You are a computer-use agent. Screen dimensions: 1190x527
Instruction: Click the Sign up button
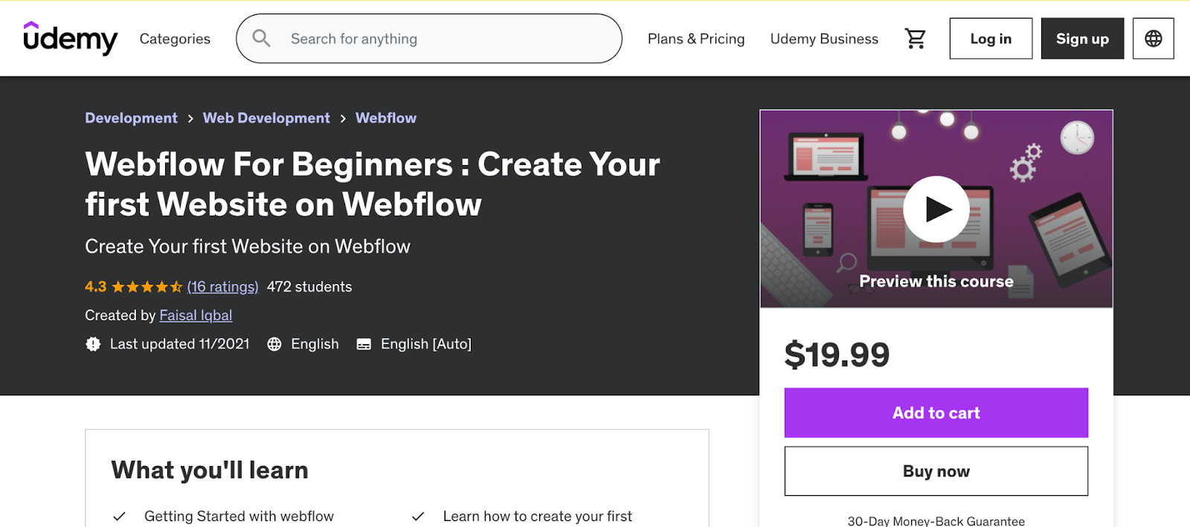tap(1082, 38)
